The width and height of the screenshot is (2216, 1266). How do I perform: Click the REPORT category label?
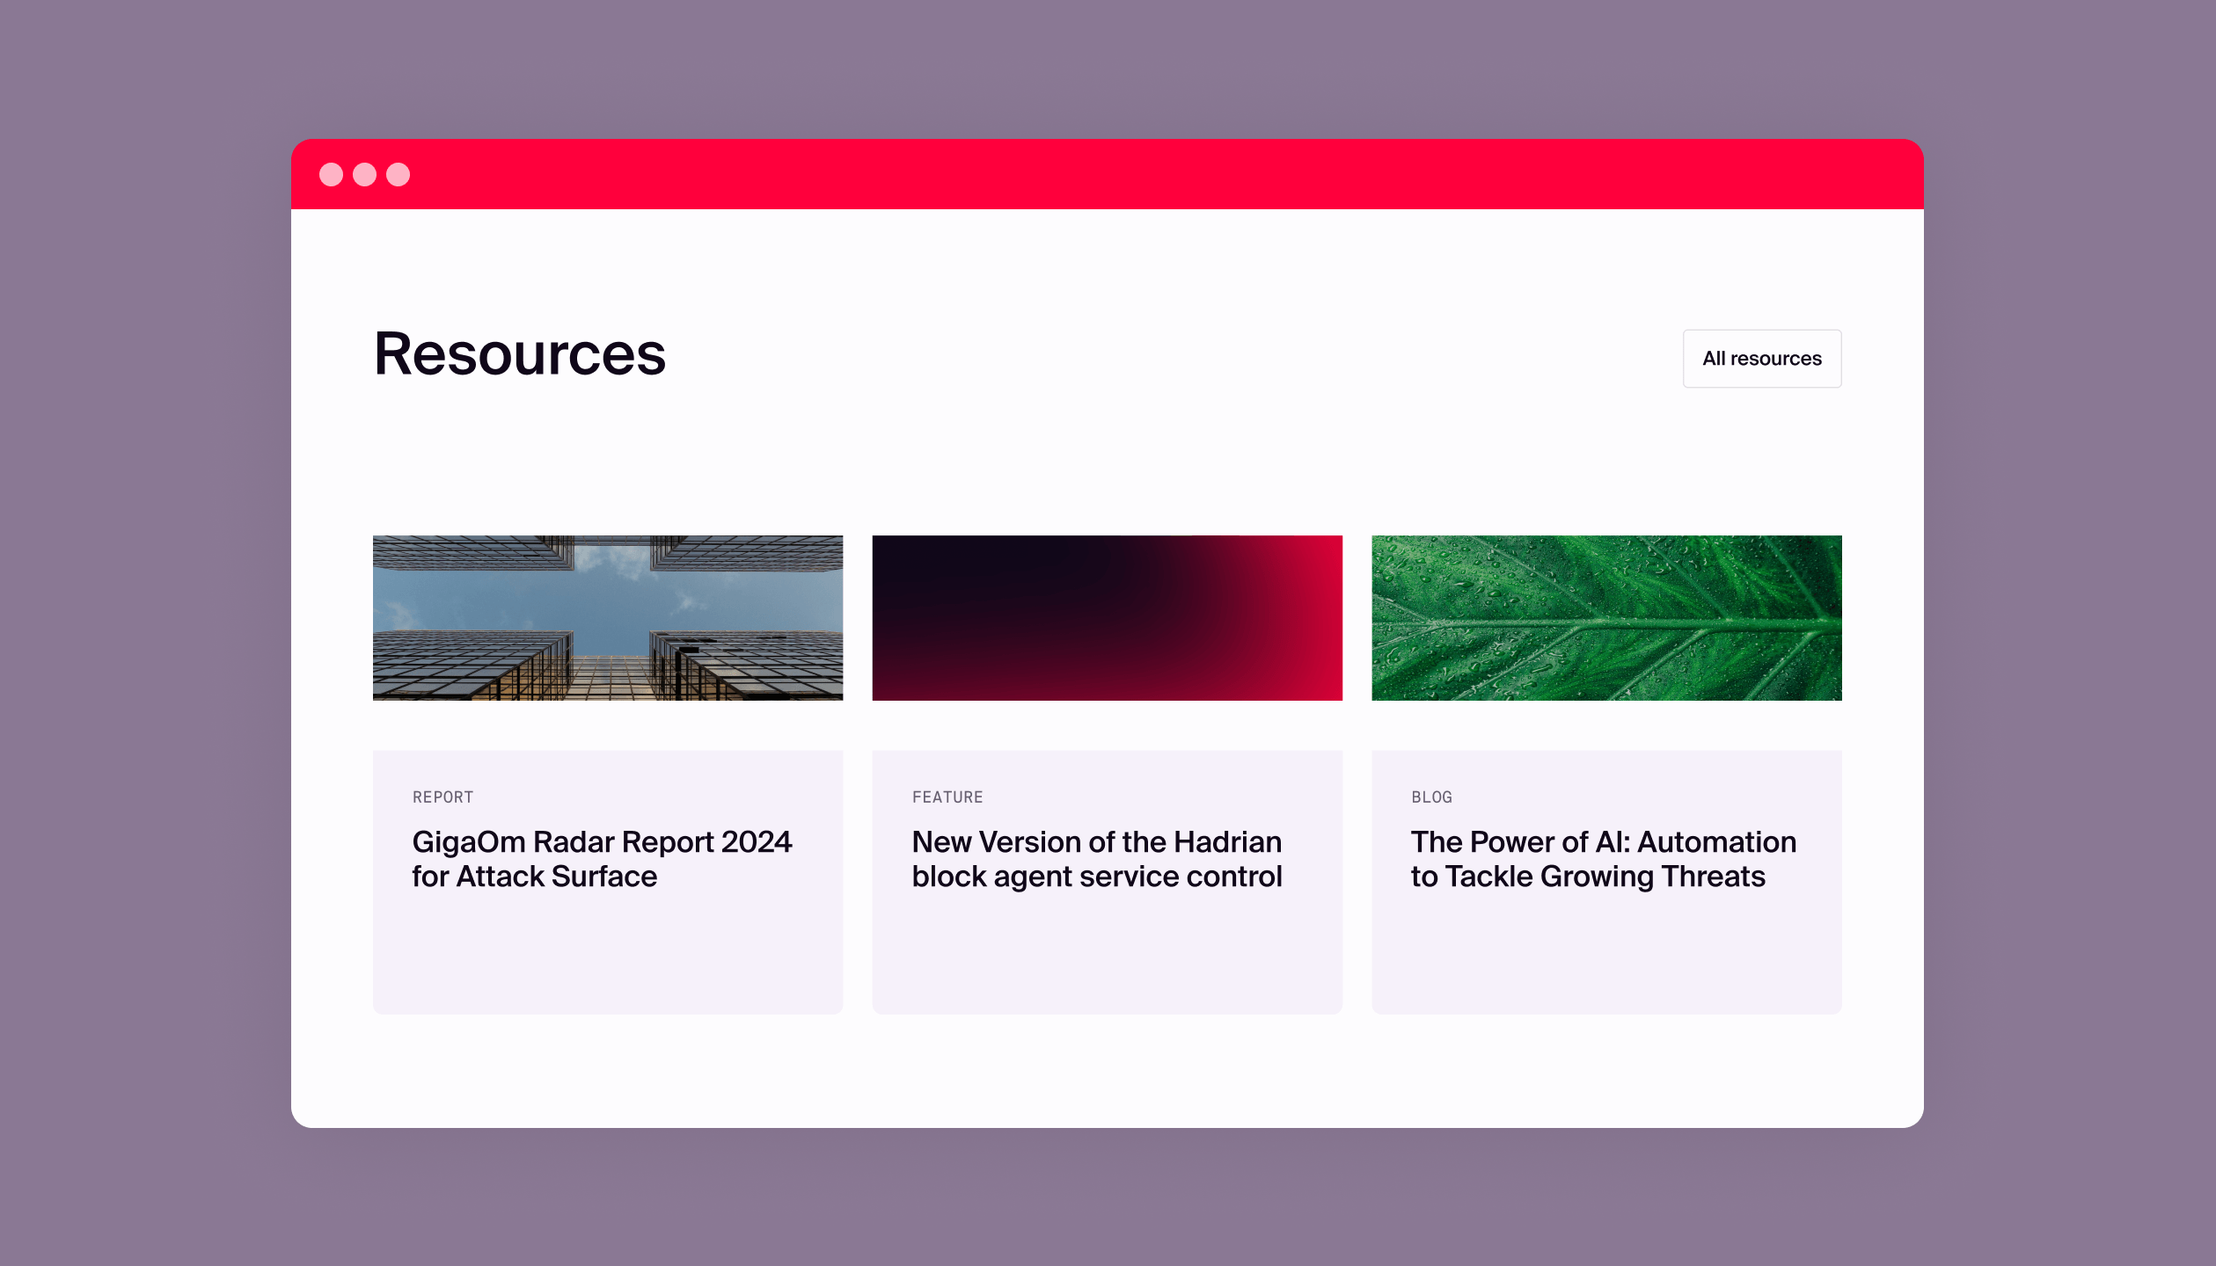click(x=442, y=797)
